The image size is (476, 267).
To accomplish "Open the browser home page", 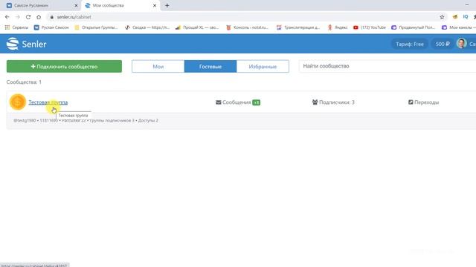I will pos(39,17).
